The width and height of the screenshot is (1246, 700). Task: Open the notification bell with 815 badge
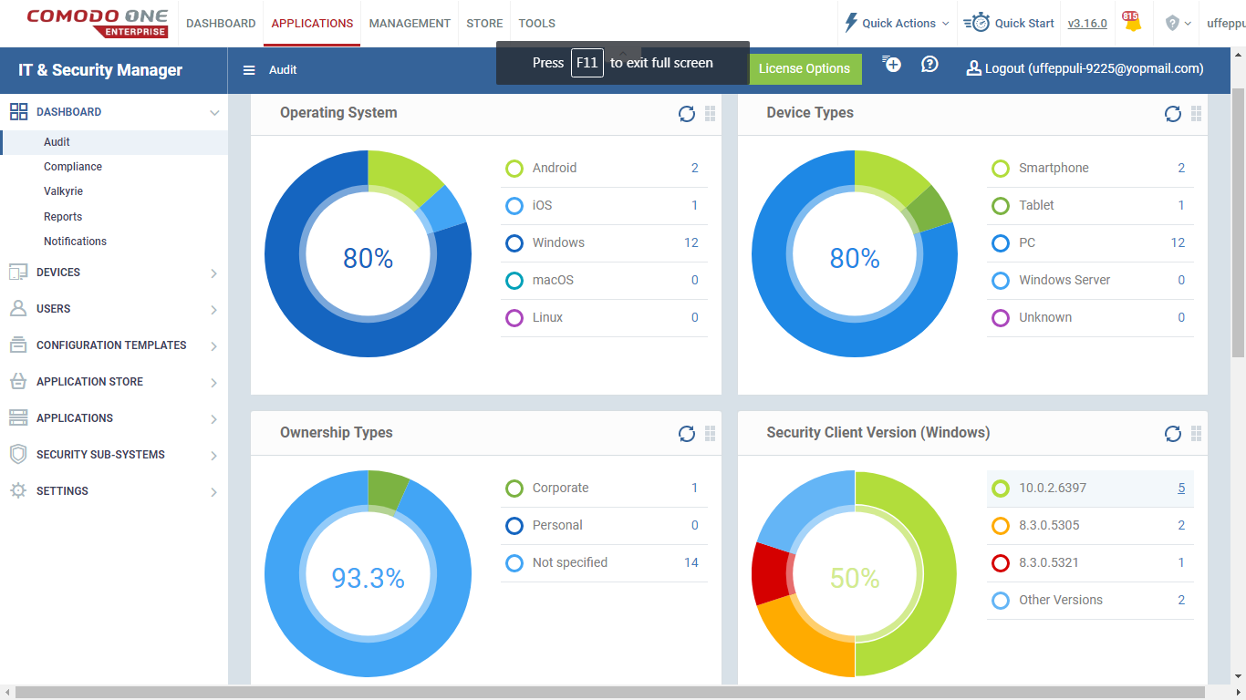coord(1132,23)
